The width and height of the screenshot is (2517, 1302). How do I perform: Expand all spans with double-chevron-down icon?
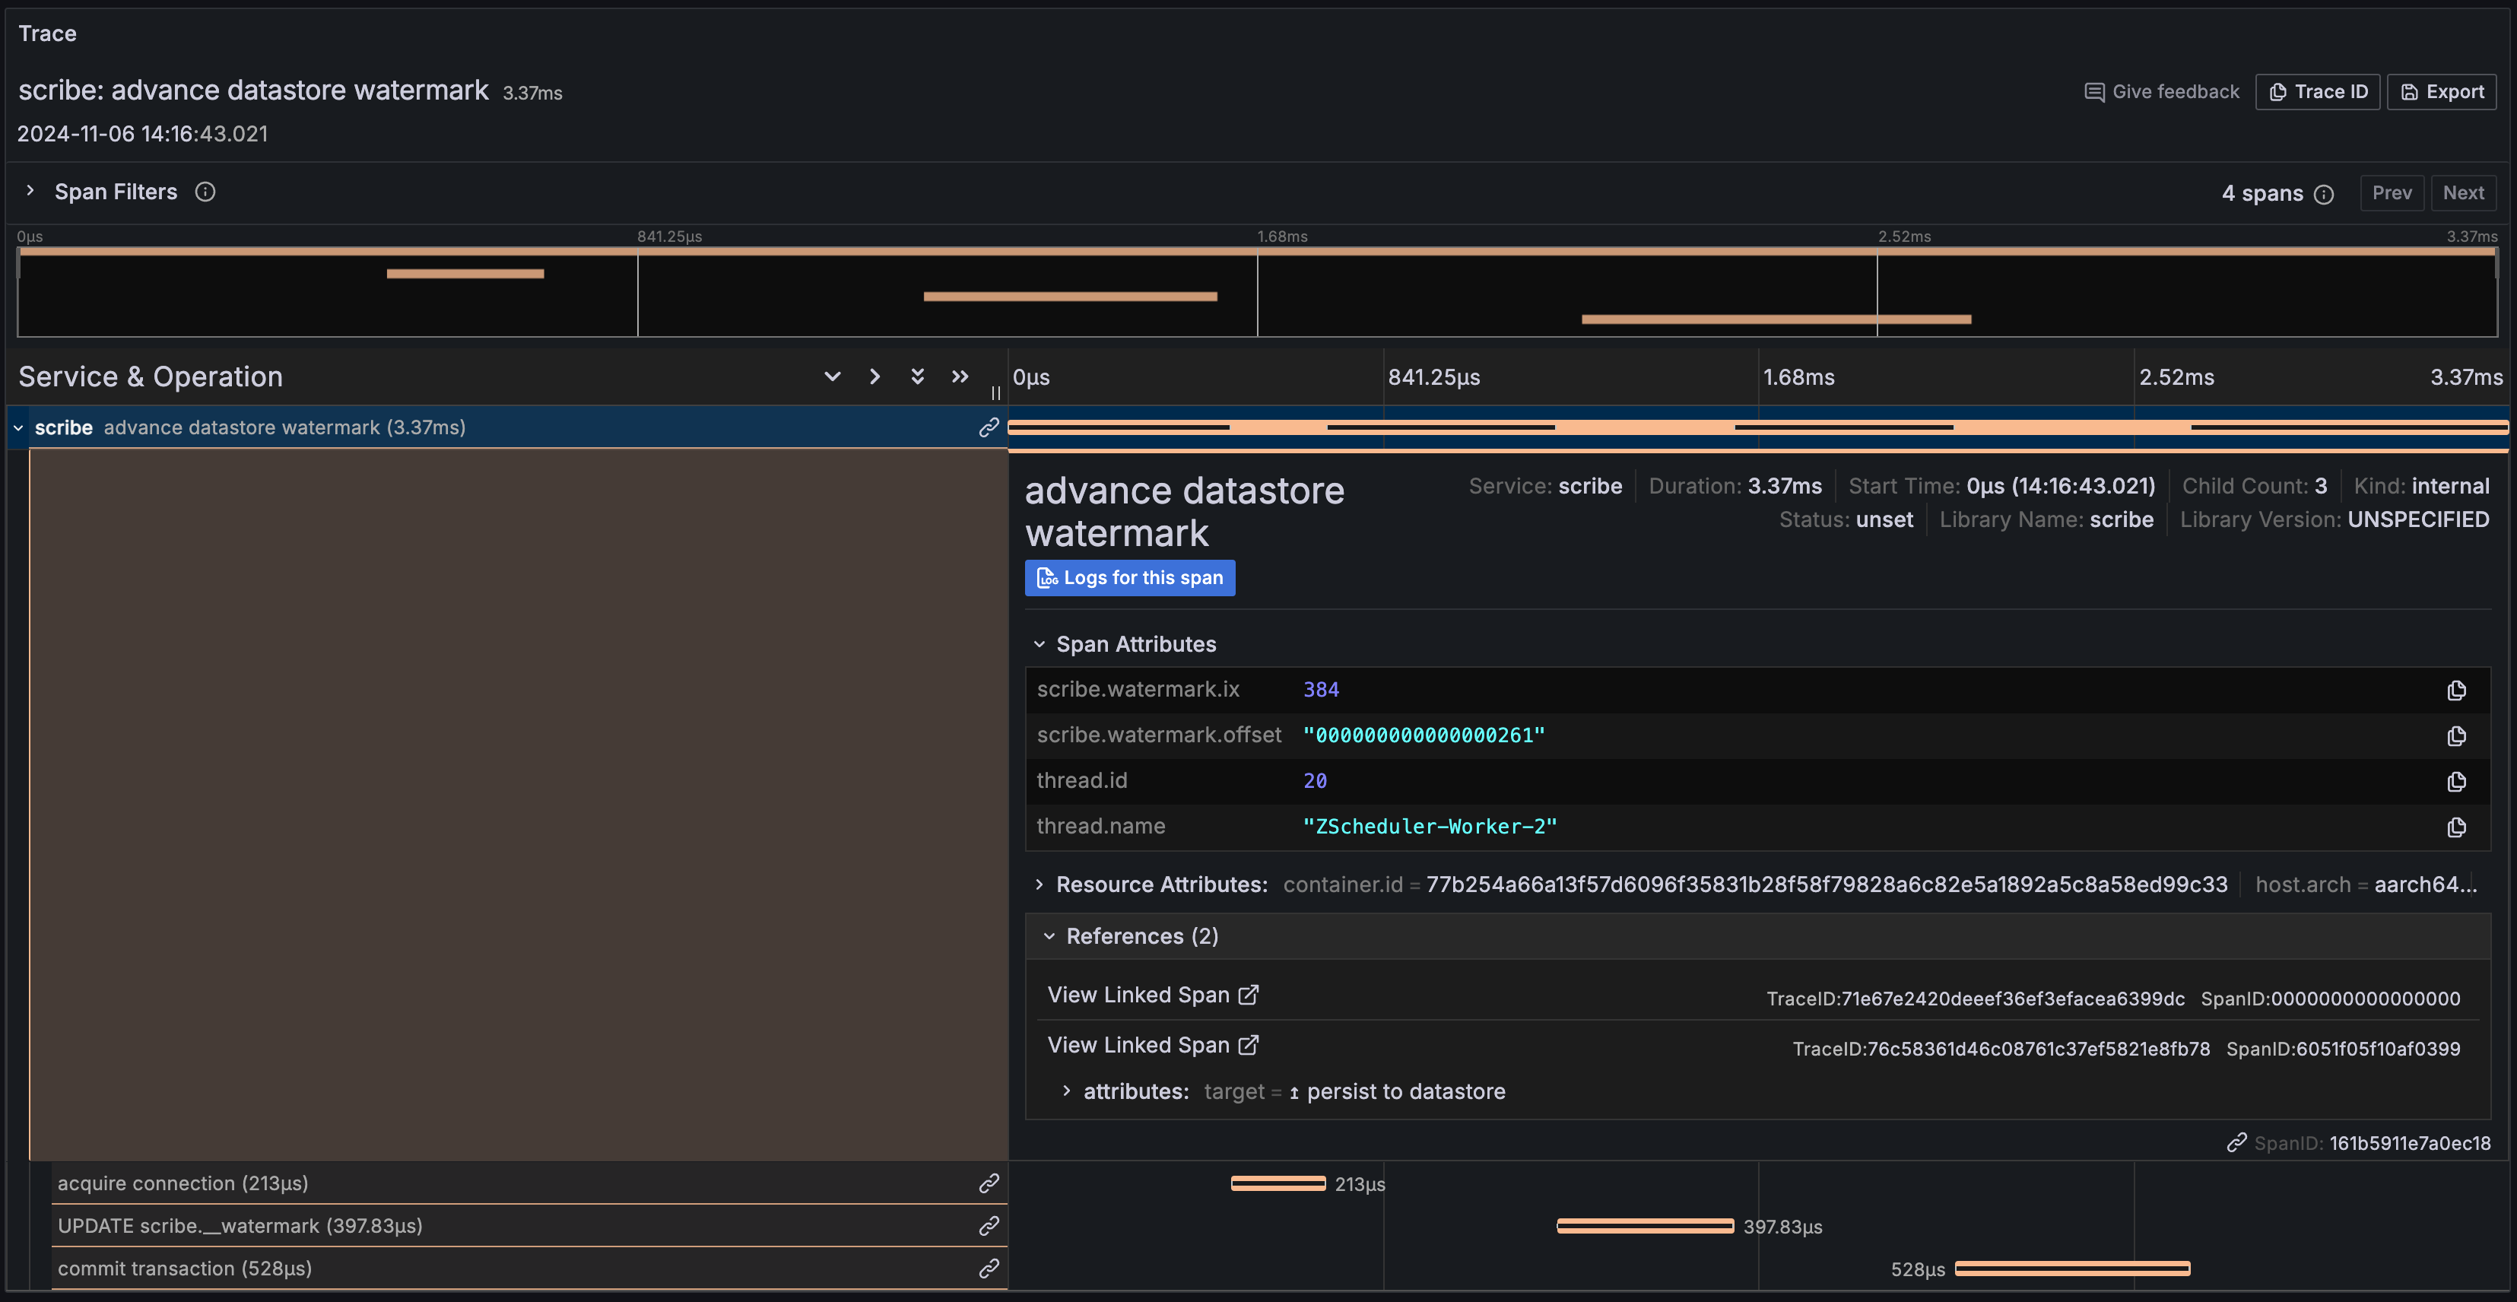(918, 376)
